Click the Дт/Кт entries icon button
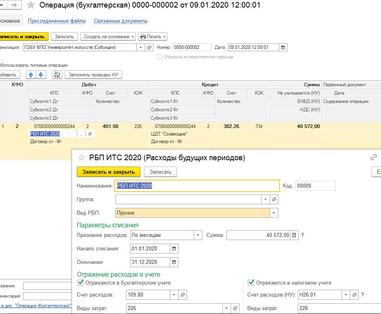Screen dimensions: 381x314 [57, 75]
